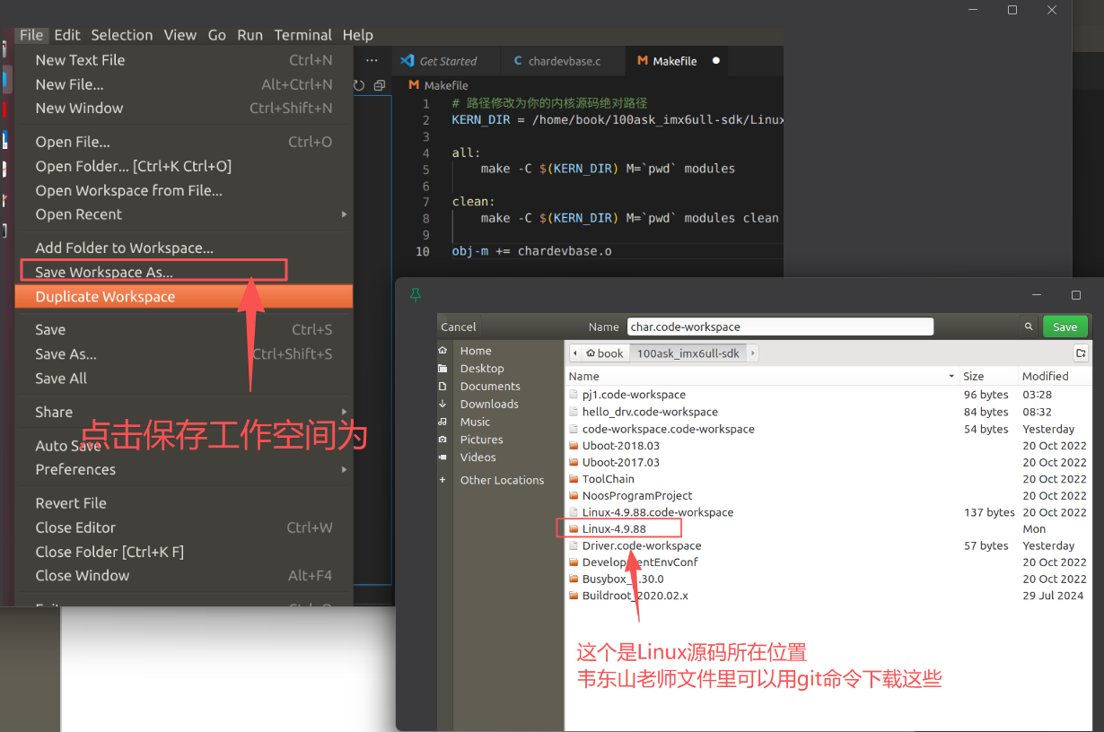Click the create new folder icon
The height and width of the screenshot is (732, 1104).
tap(1081, 353)
